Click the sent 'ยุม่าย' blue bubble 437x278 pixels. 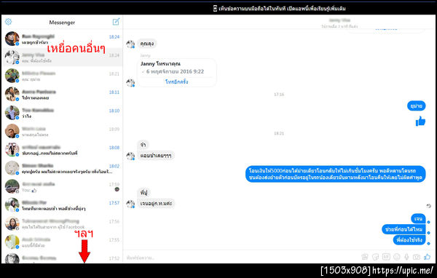pos(416,106)
